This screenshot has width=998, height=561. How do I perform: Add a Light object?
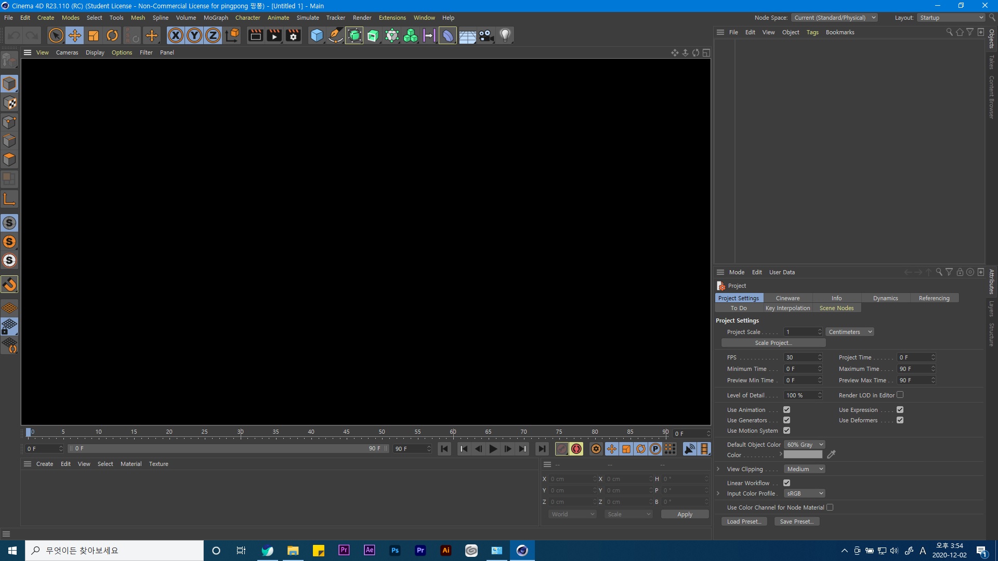click(505, 35)
